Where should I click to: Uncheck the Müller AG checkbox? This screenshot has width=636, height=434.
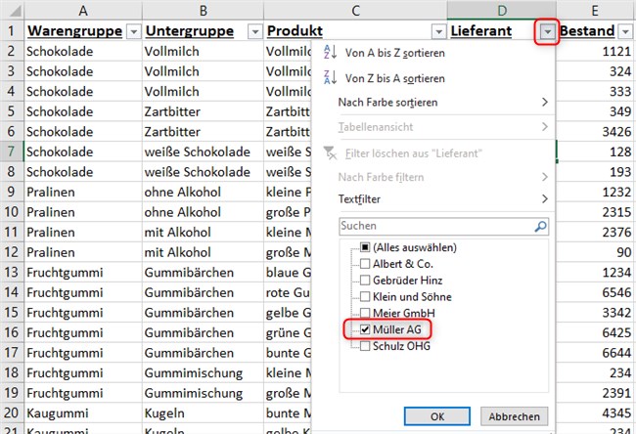(365, 329)
